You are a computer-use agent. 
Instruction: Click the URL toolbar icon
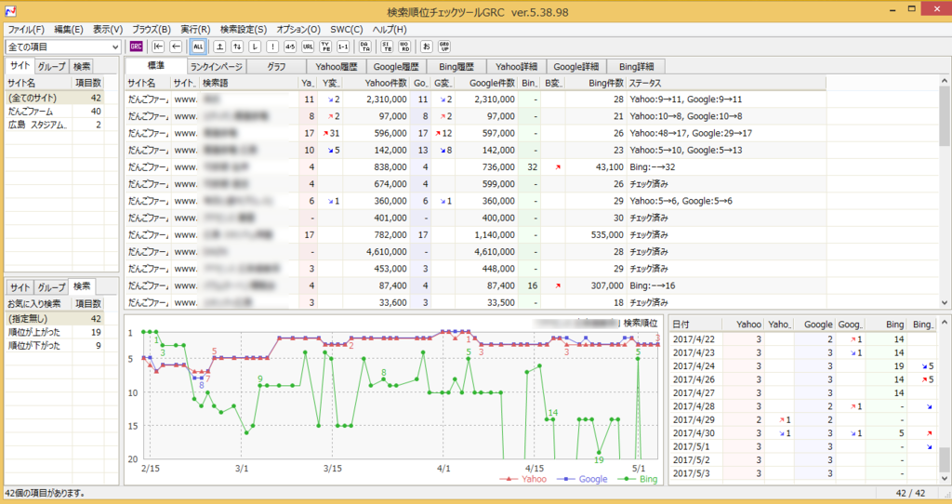coord(308,46)
